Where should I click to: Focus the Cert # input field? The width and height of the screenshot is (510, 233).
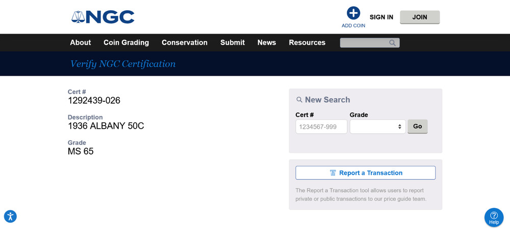pyautogui.click(x=321, y=127)
